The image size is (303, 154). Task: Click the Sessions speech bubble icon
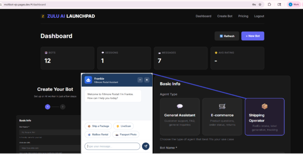point(103,53)
